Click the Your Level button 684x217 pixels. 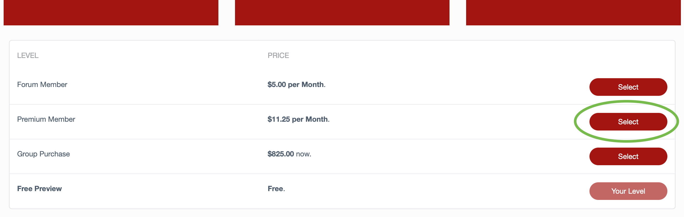click(628, 191)
